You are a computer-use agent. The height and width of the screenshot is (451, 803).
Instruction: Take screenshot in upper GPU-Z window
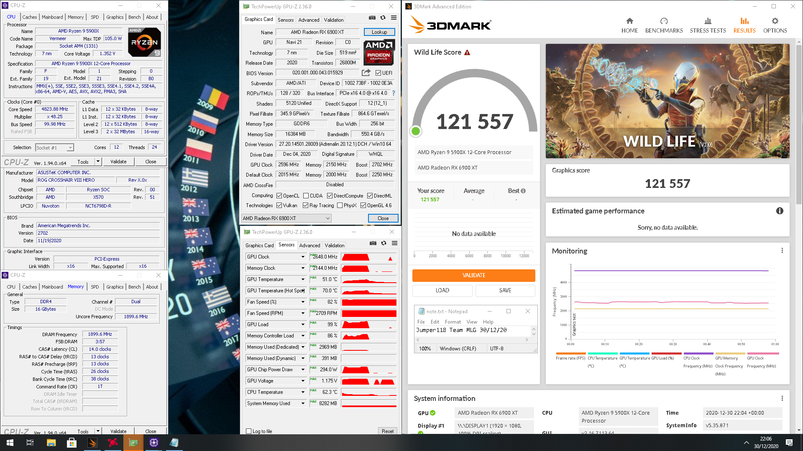(372, 18)
